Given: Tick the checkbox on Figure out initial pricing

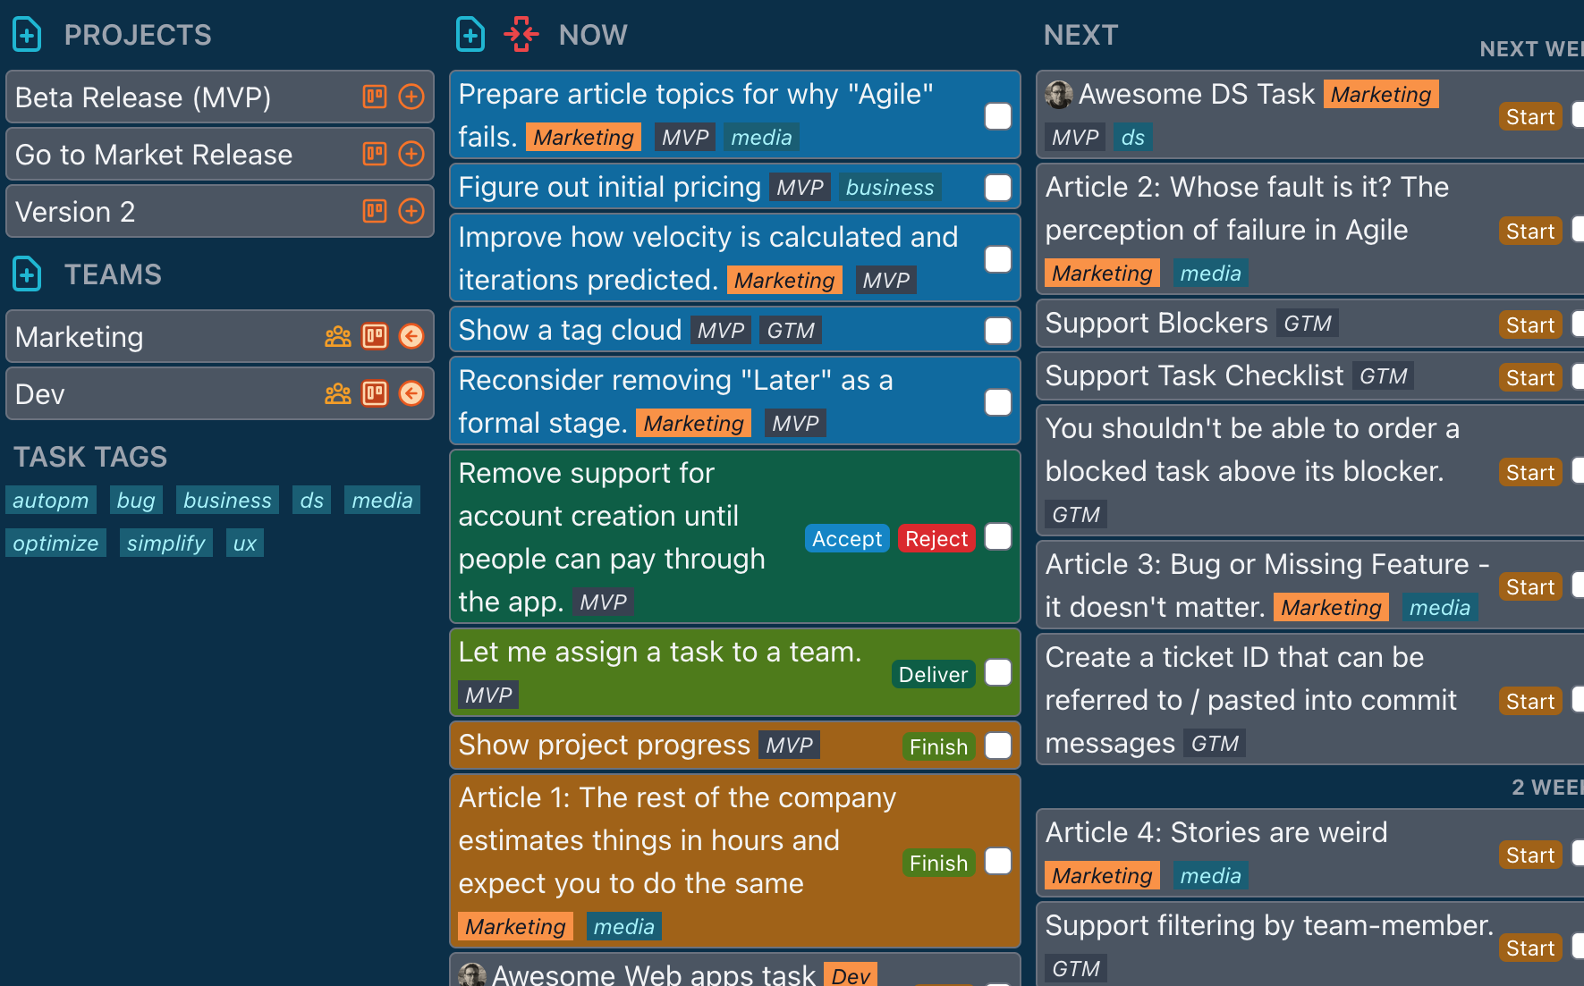Looking at the screenshot, I should point(997,187).
